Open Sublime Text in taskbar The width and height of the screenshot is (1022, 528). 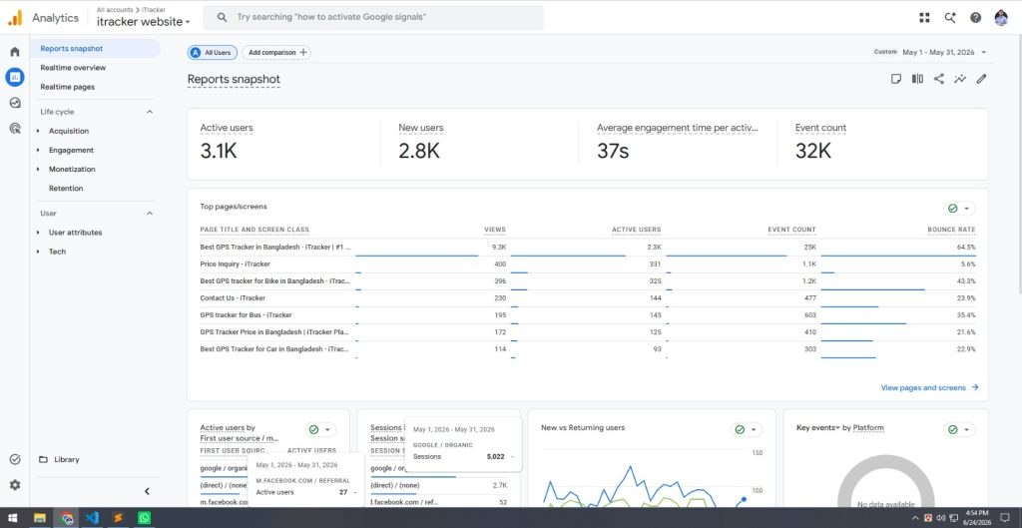click(118, 518)
